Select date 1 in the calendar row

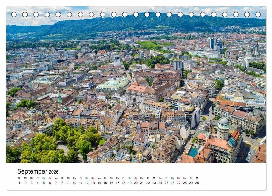point(19,183)
